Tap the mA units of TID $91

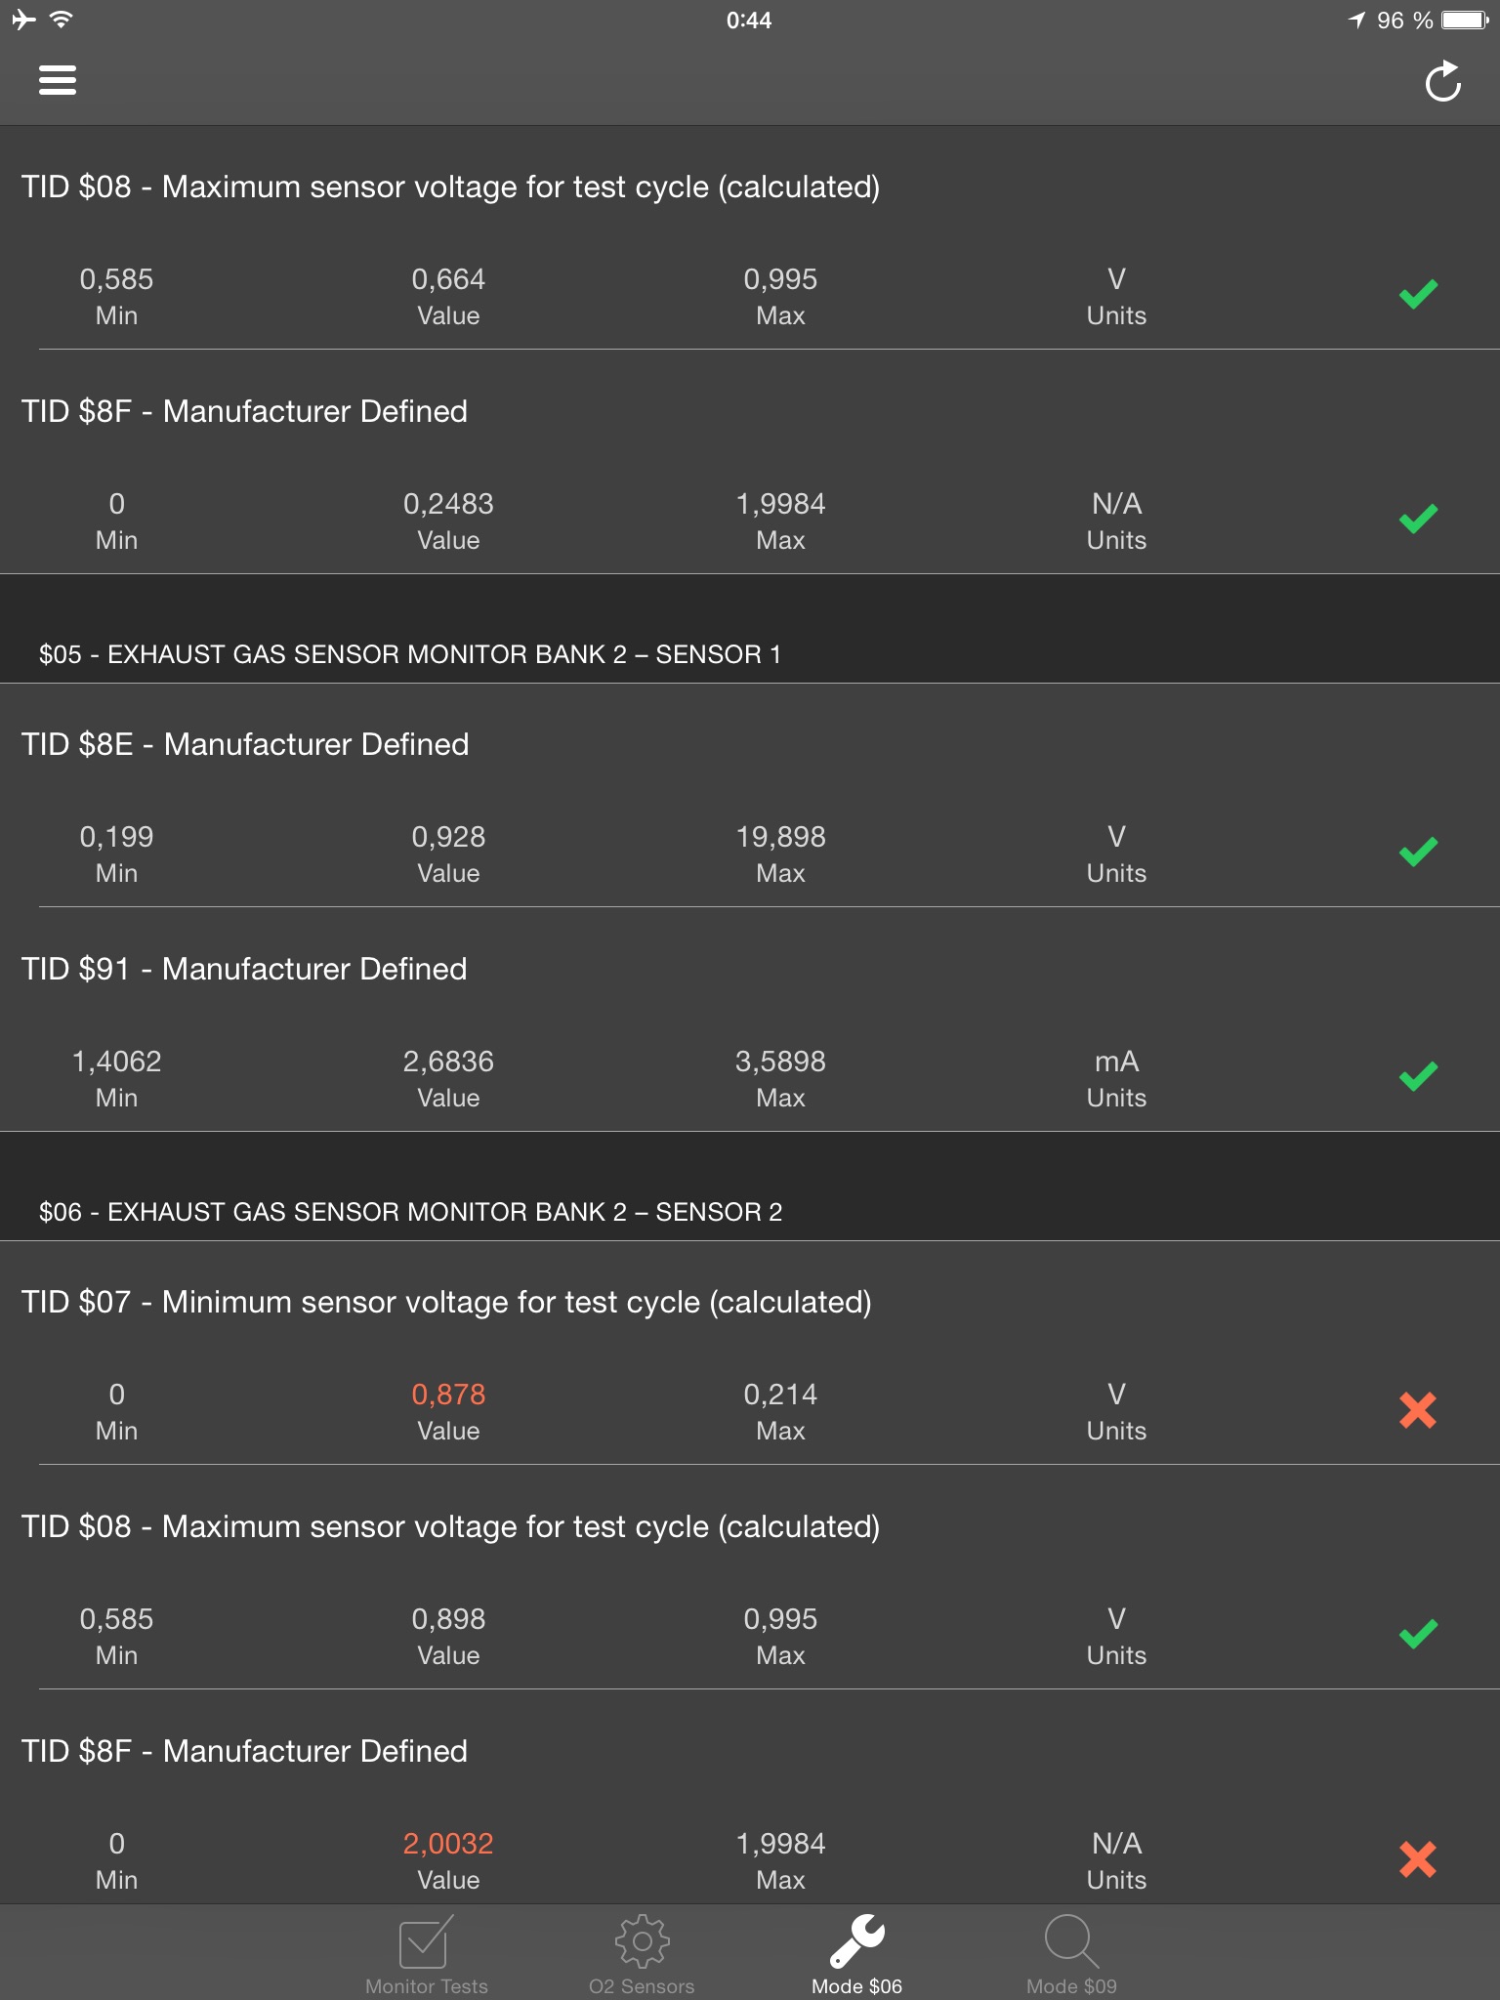pos(1116,1062)
